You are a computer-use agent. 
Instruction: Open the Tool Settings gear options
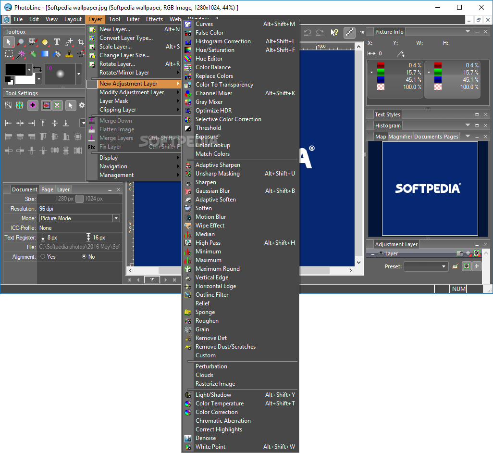(82, 105)
